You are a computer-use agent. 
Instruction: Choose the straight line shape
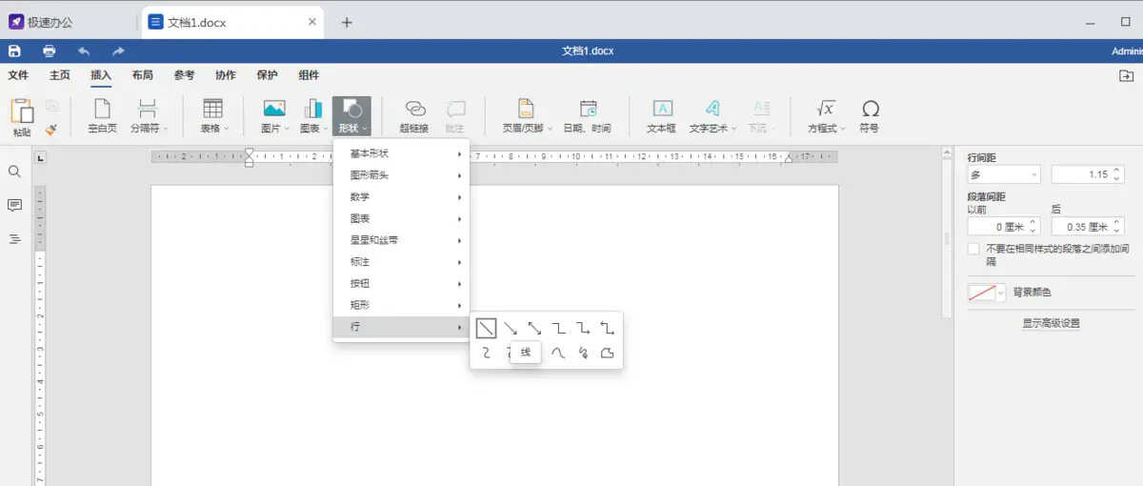click(x=486, y=328)
